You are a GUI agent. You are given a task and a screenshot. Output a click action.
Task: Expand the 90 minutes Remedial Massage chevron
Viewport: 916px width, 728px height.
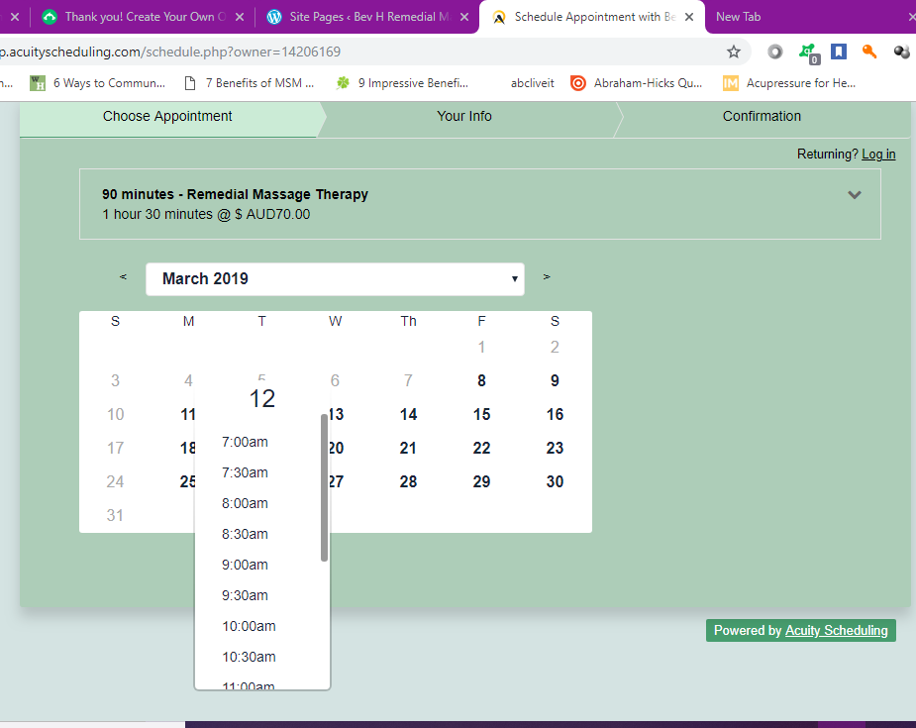855,195
